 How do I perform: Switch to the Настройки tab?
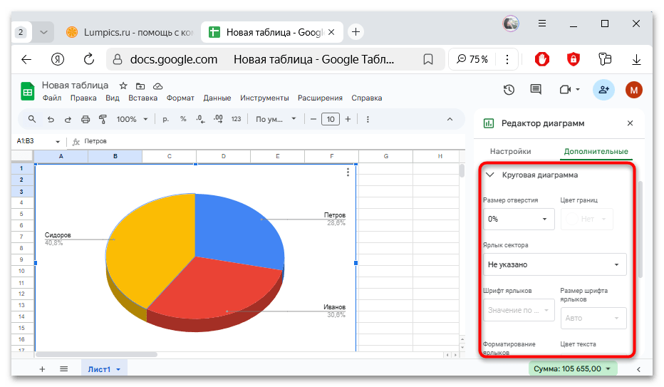[x=510, y=151]
